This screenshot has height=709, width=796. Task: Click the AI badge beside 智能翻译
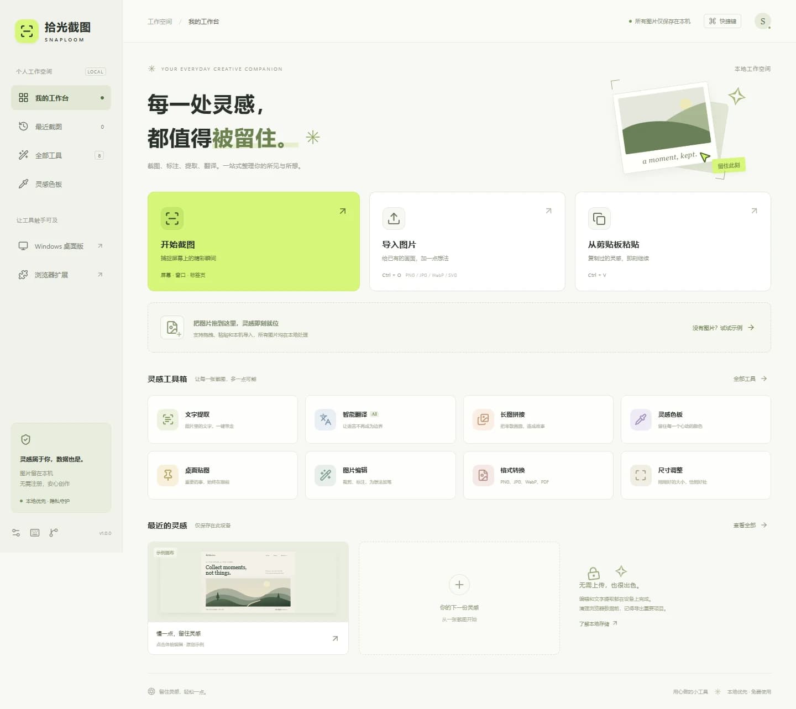[x=374, y=414]
